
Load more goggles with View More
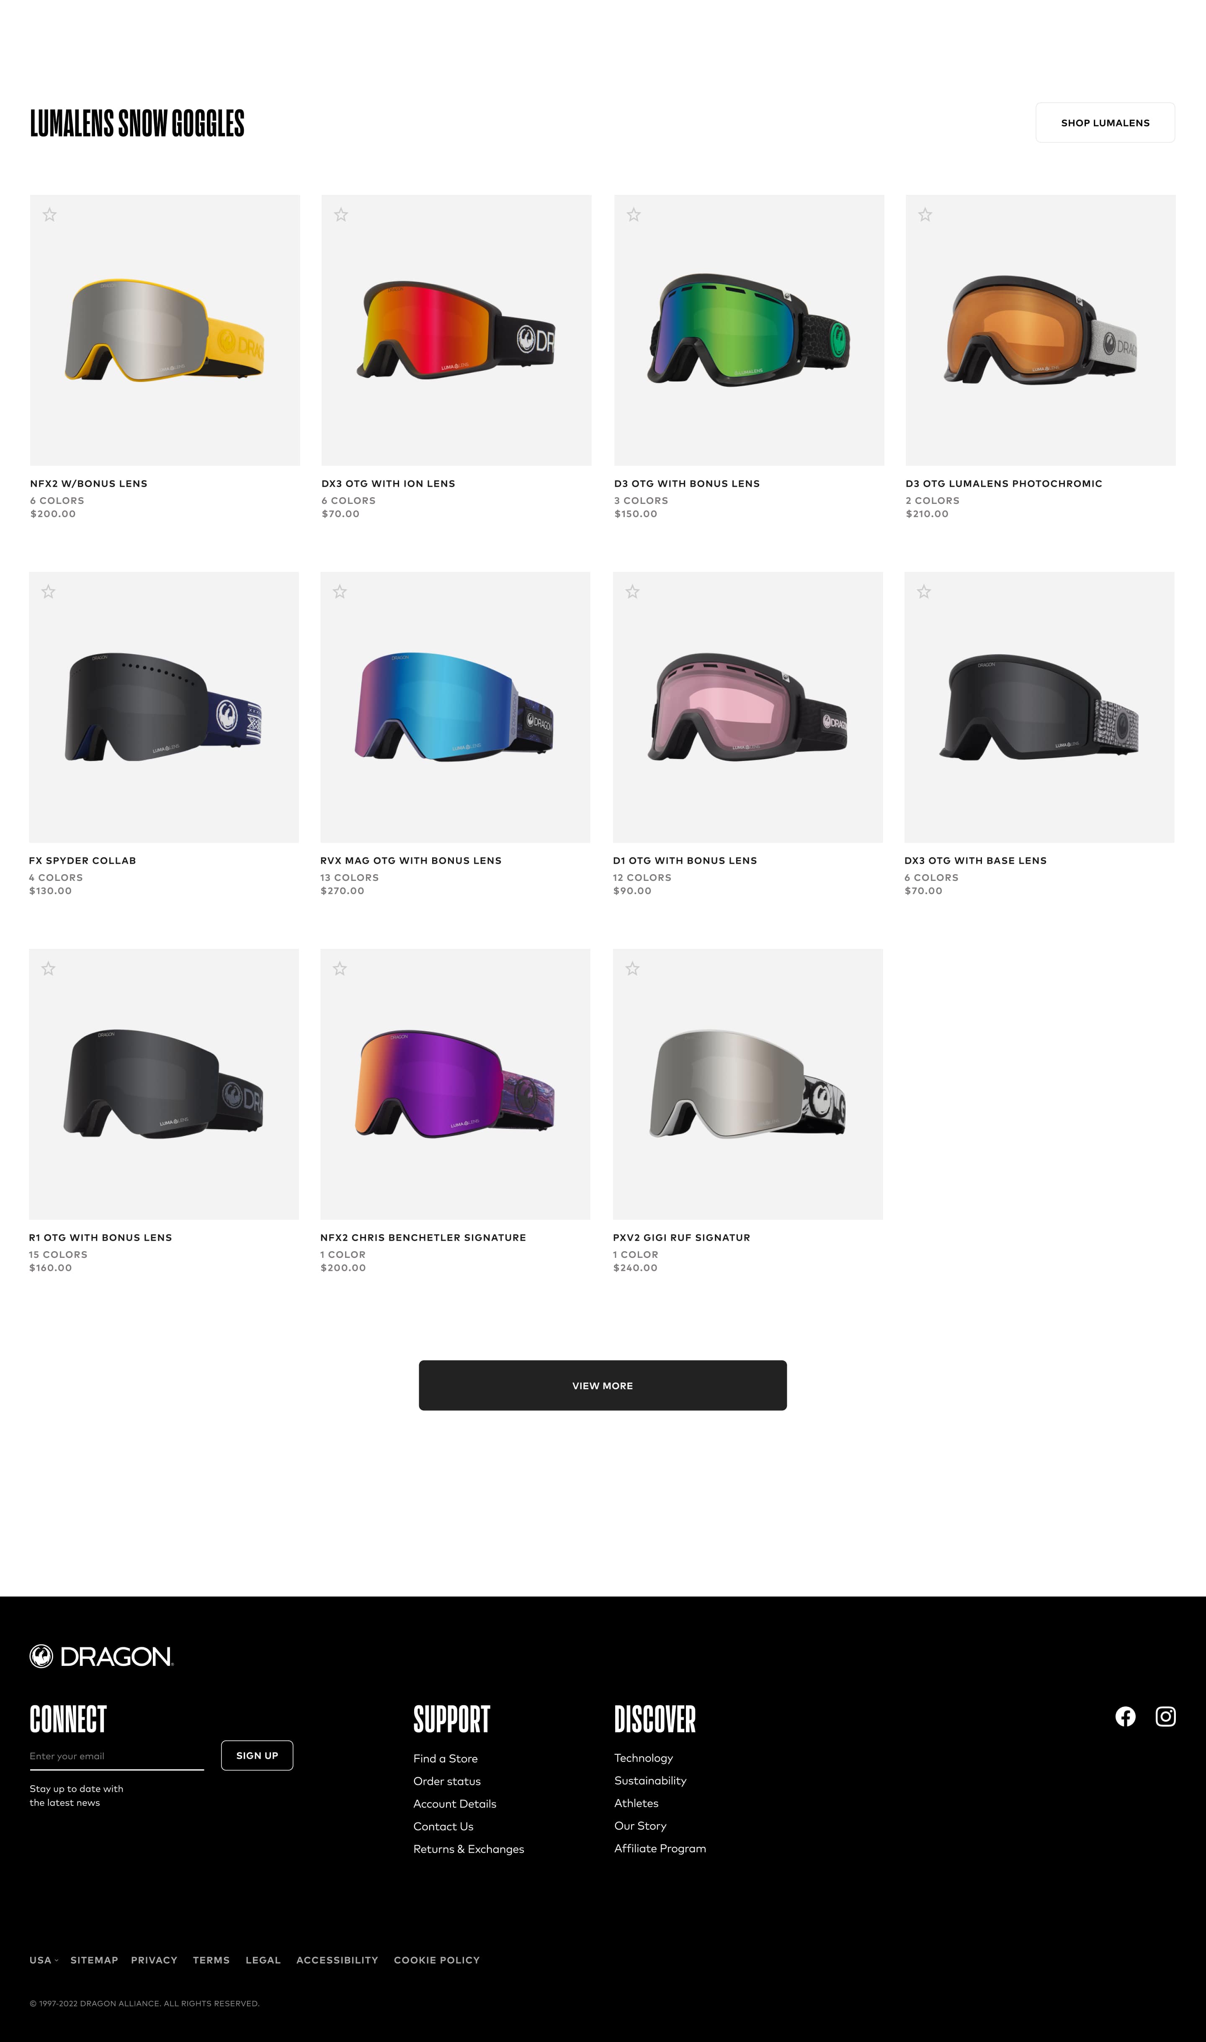pos(602,1385)
